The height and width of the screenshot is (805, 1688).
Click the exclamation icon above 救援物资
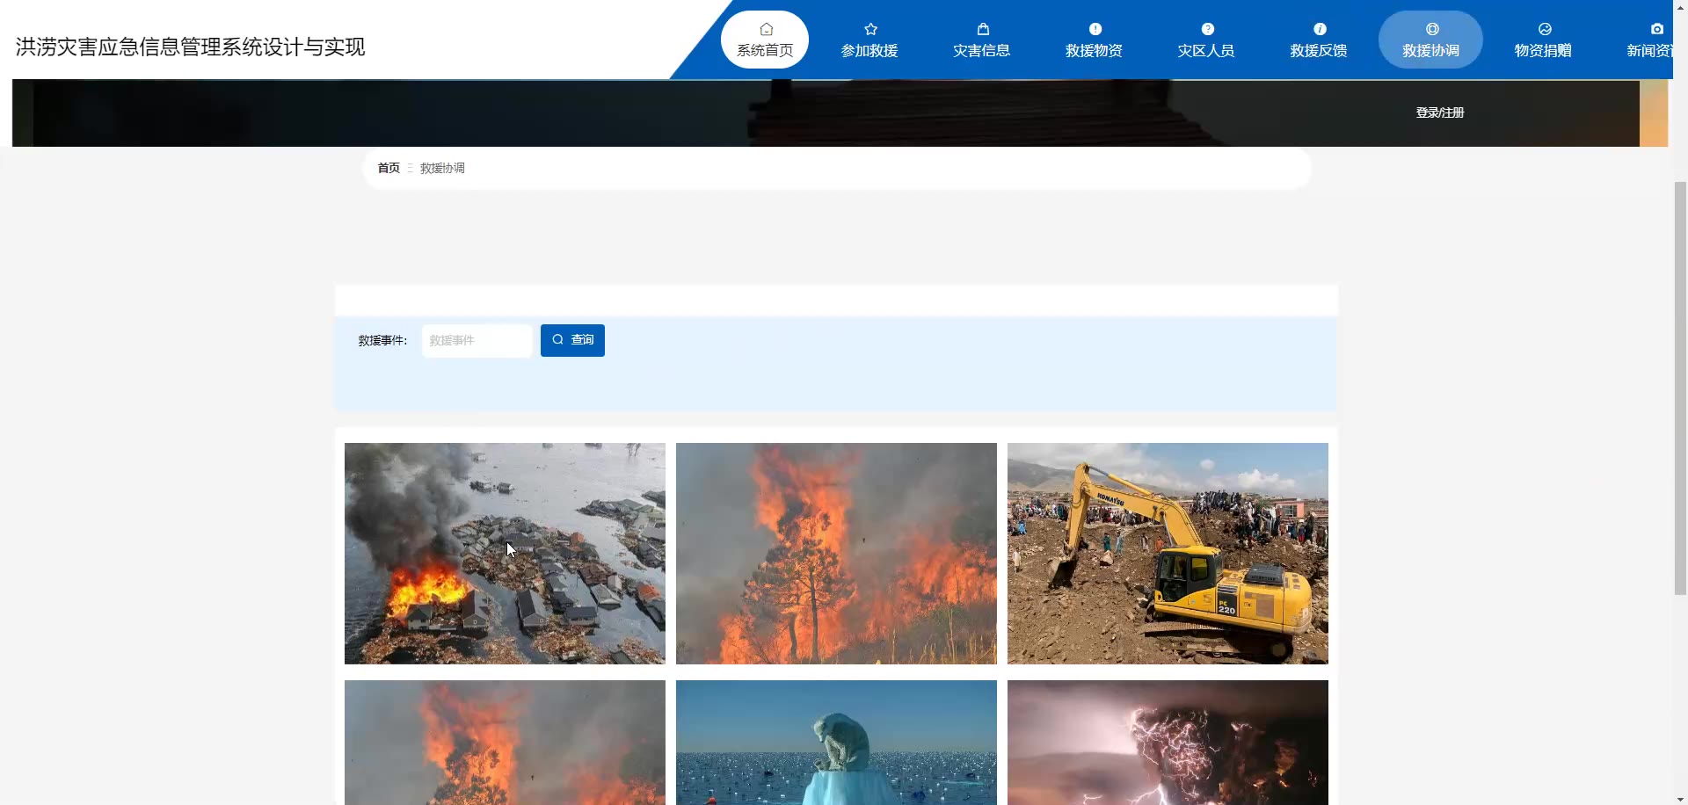[x=1095, y=29]
